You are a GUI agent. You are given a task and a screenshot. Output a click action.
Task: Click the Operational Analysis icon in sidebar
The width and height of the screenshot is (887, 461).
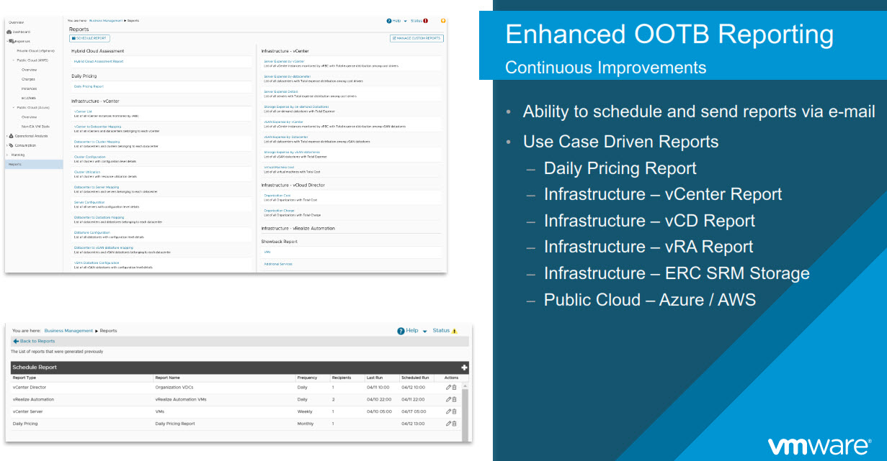(x=12, y=135)
